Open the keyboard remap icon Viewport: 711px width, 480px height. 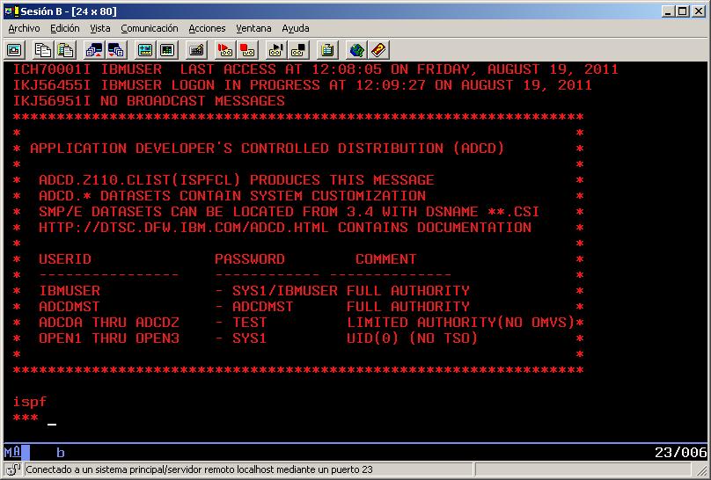[196, 50]
